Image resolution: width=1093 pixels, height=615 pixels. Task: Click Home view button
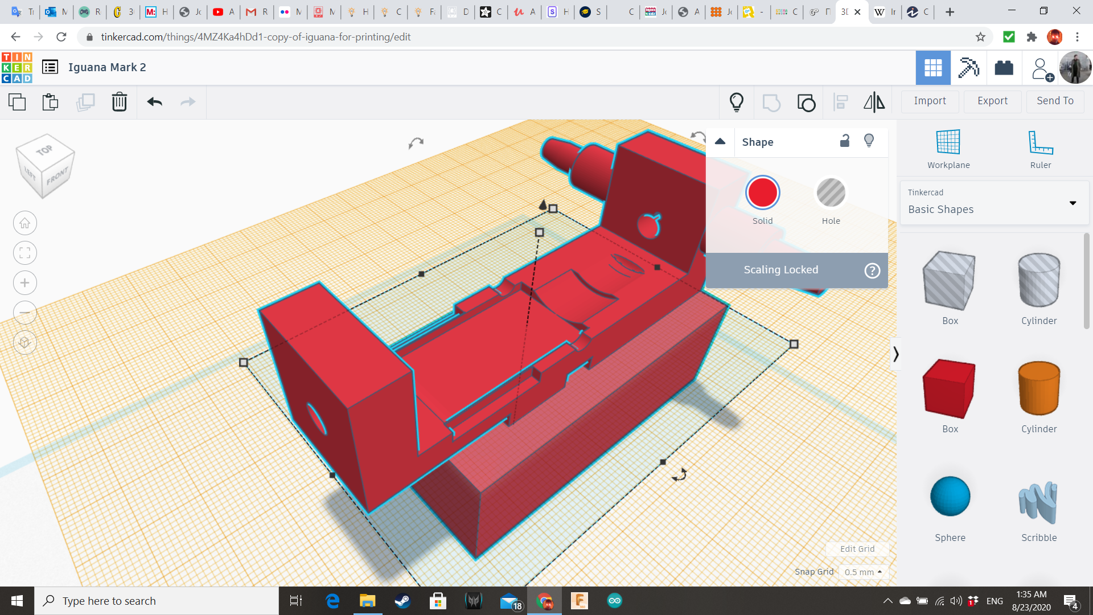pos(25,223)
